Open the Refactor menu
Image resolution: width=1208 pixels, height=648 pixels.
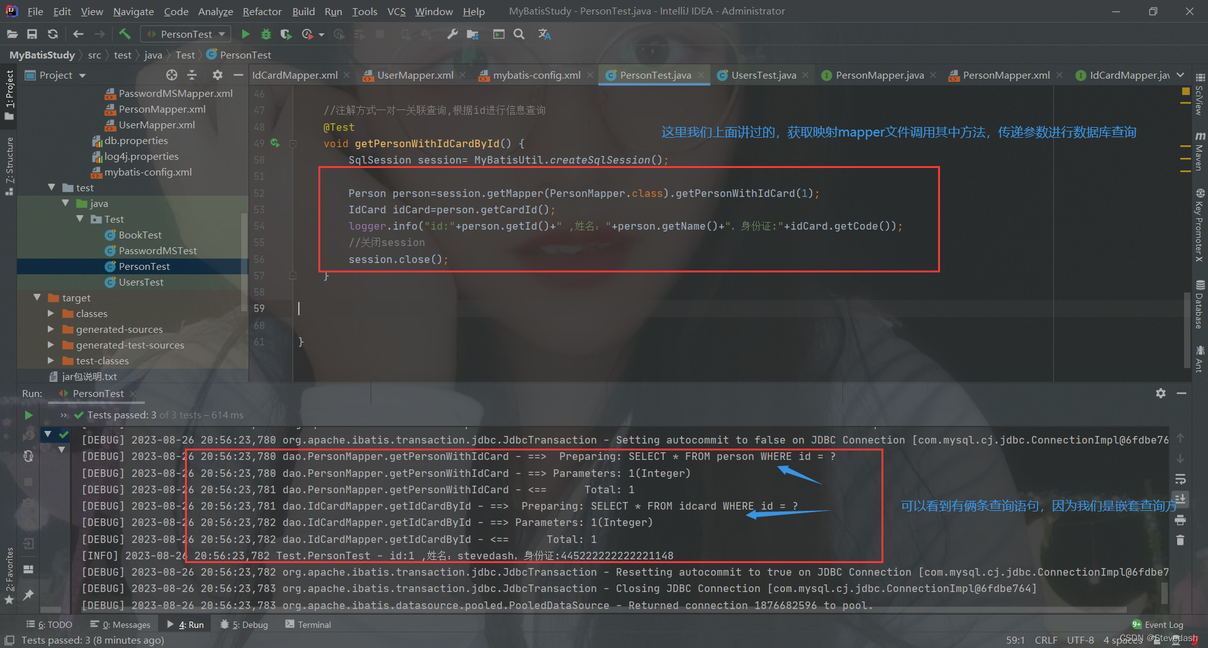click(262, 11)
